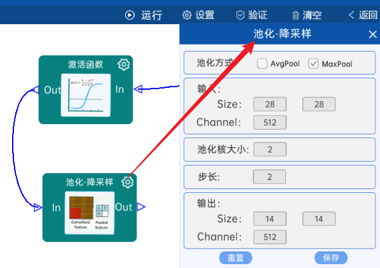Click second input Size field 28
This screenshot has width=380, height=268.
click(x=319, y=104)
